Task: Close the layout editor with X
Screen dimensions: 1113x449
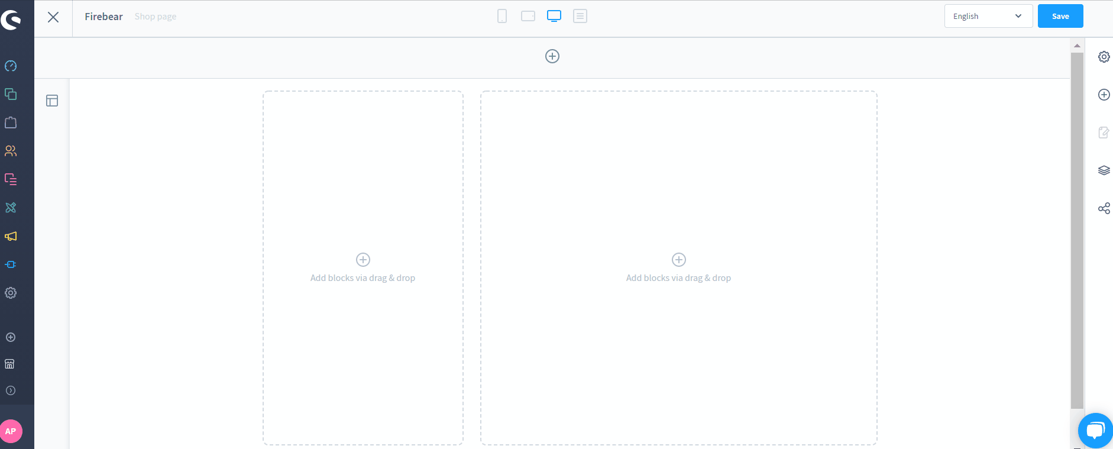Action: pos(53,17)
